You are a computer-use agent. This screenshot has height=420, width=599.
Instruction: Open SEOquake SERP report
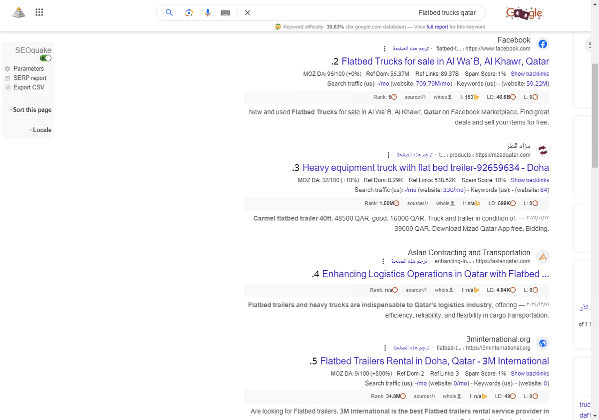tap(30, 78)
